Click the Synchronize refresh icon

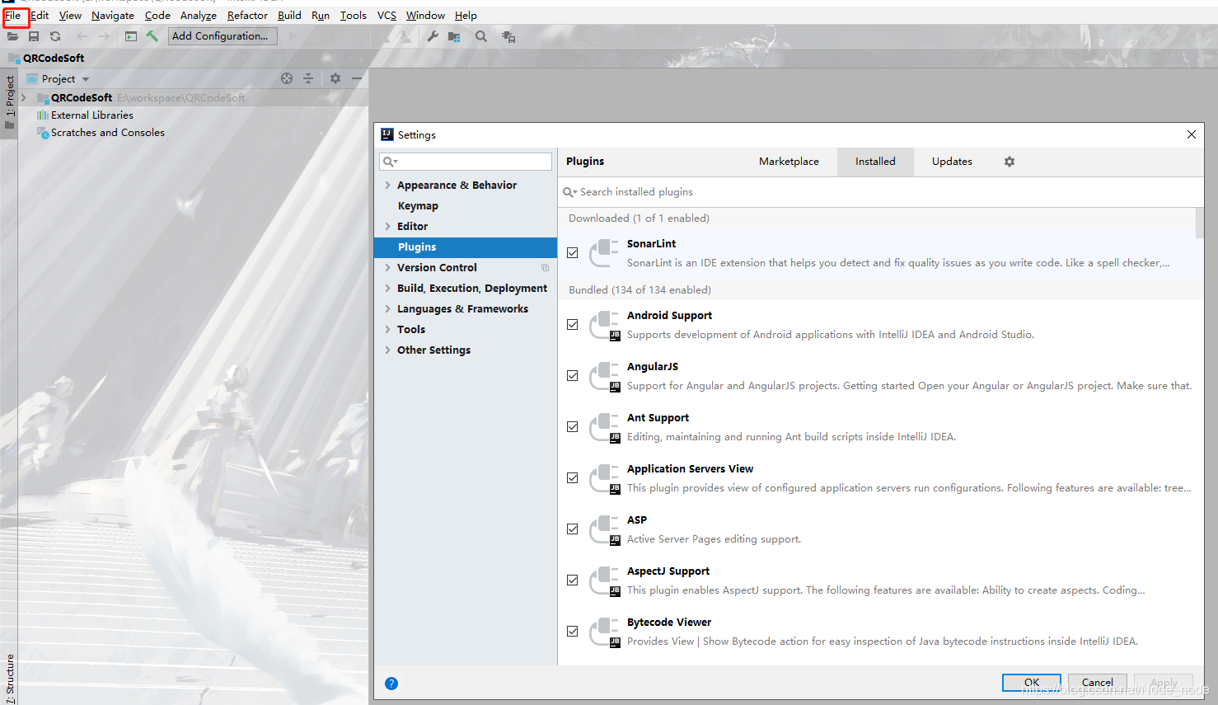pos(55,36)
